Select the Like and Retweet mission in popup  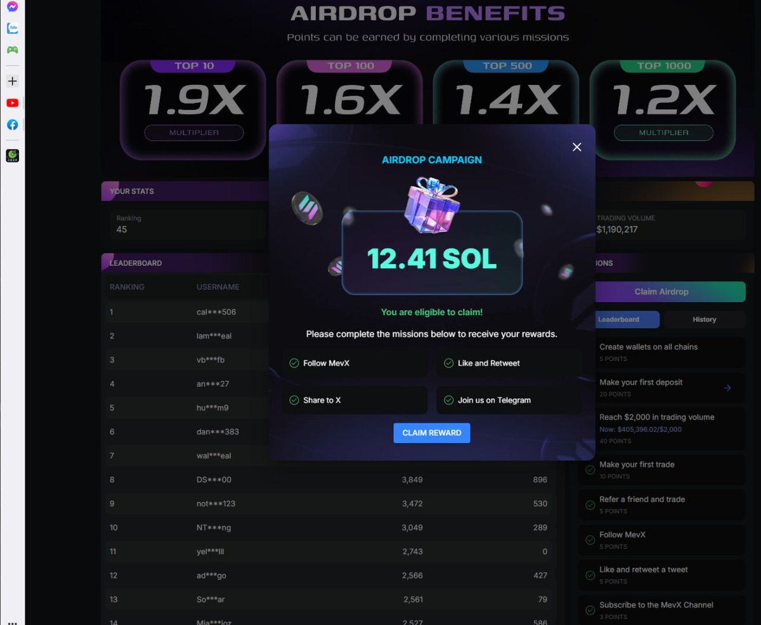coord(509,364)
